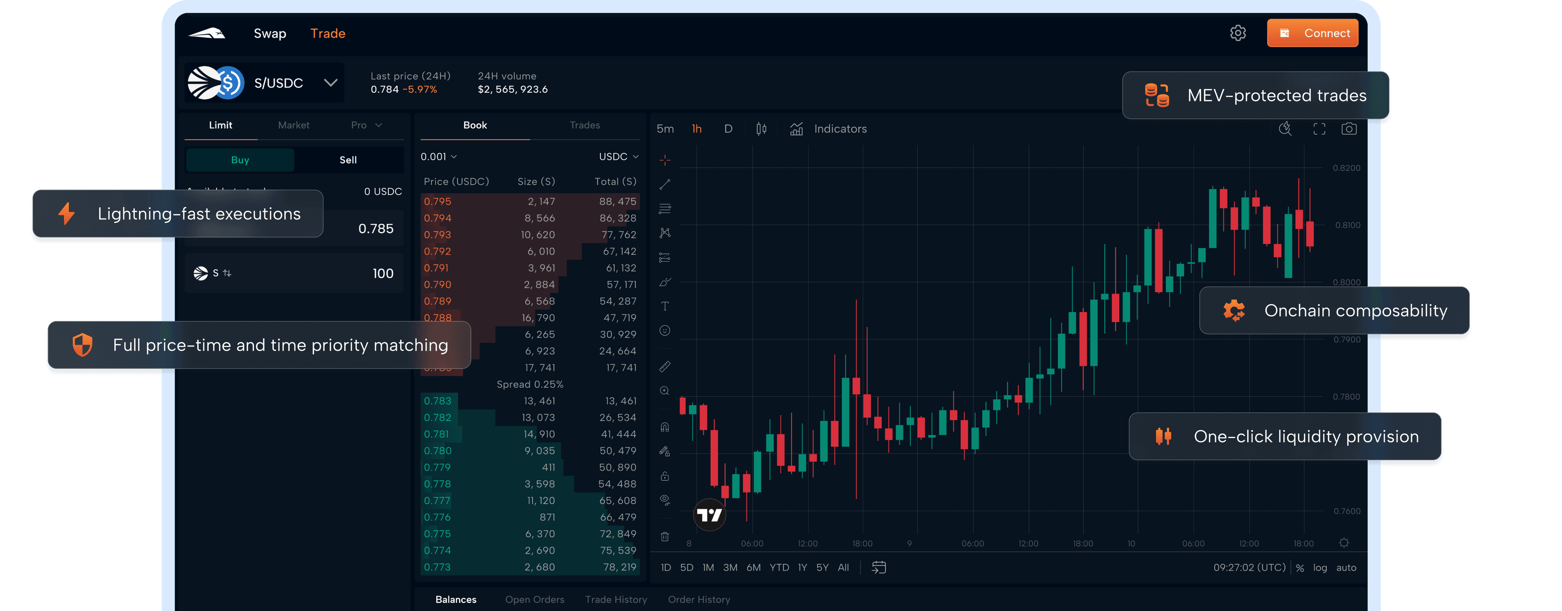
Task: Set chart range to 1D
Action: (x=666, y=568)
